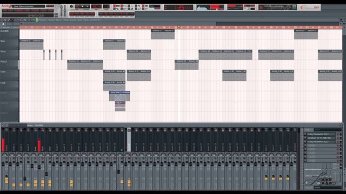Open dropdown arrow of fifth empty effect slot
Viewport: 346px width, 194px height.
(x=305, y=149)
